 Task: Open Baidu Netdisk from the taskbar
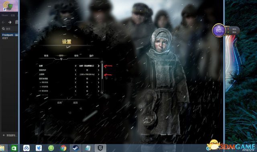point(27,148)
